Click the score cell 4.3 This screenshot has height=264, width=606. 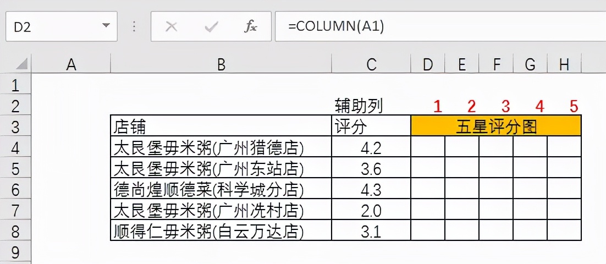(371, 188)
